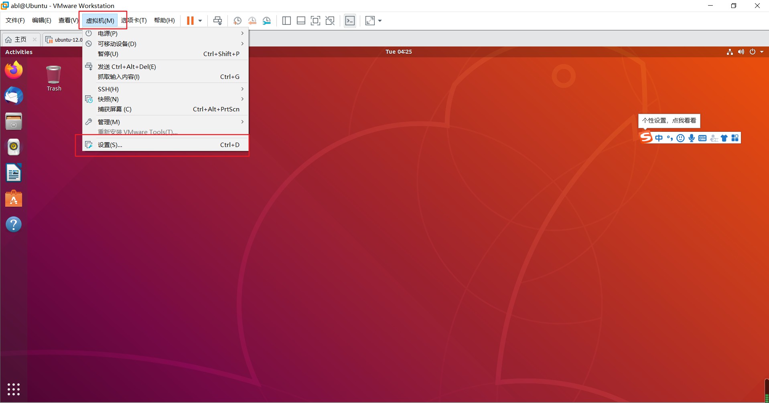Open the 选项卡(T) menu
Screen dimensions: 769x403
[134, 20]
